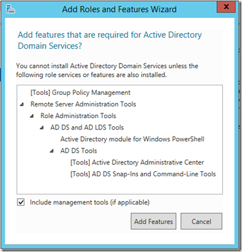The width and height of the screenshot is (242, 252).
Task: Select AD DS Snap-Ins and Command-Line Tools
Action: click(x=143, y=174)
